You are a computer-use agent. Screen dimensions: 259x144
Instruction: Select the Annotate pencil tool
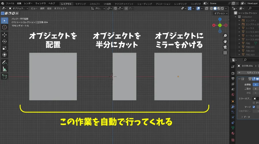tap(5, 62)
